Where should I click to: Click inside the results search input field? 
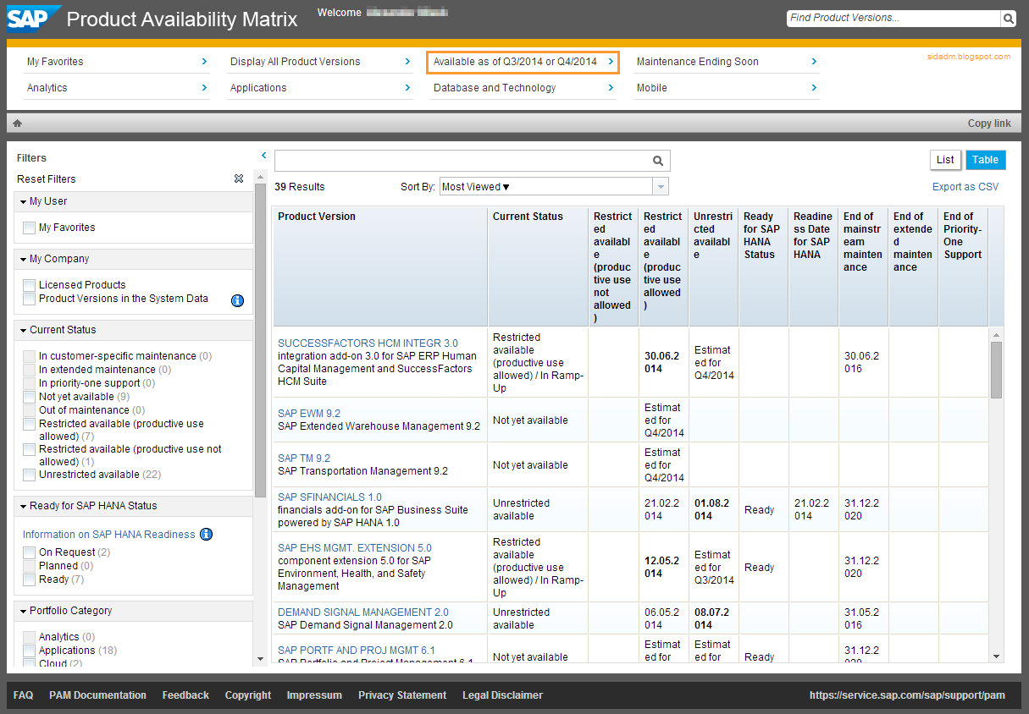[x=466, y=160]
